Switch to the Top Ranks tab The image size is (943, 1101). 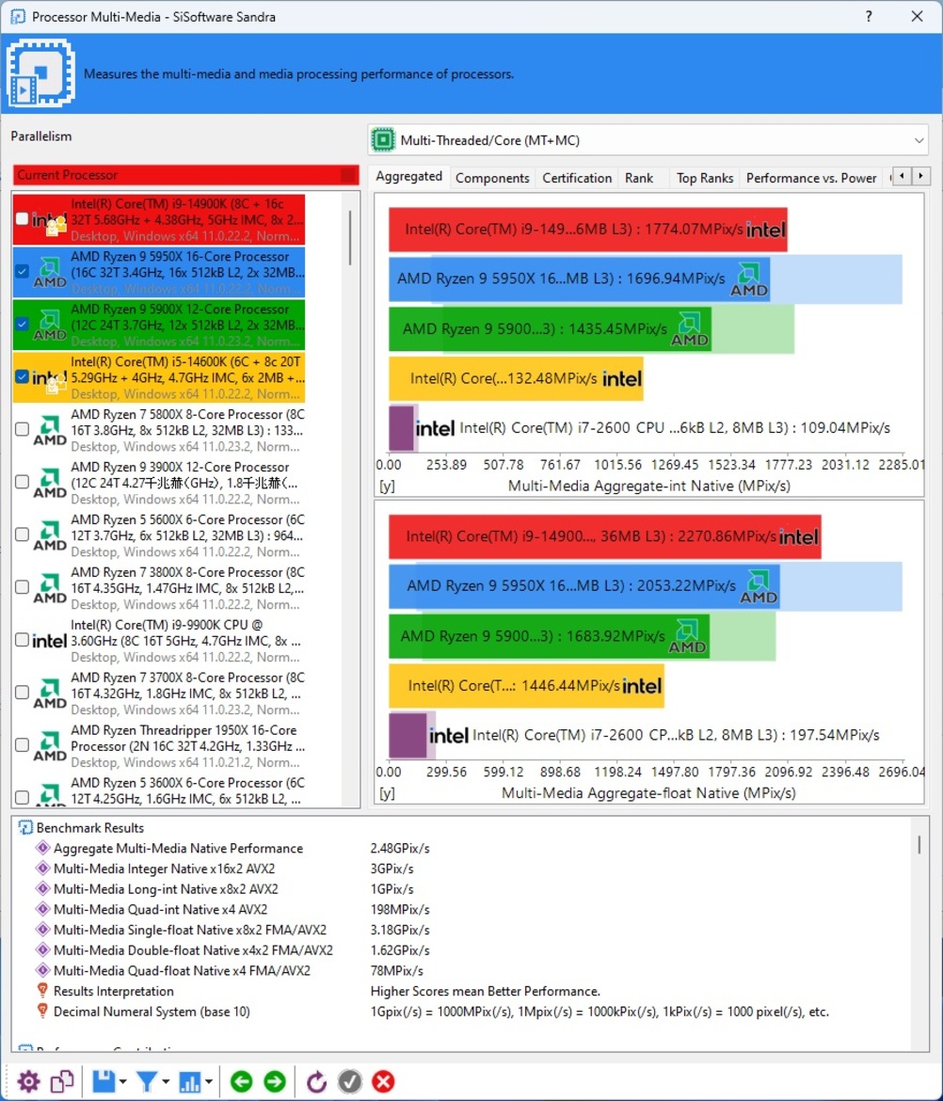coord(704,179)
